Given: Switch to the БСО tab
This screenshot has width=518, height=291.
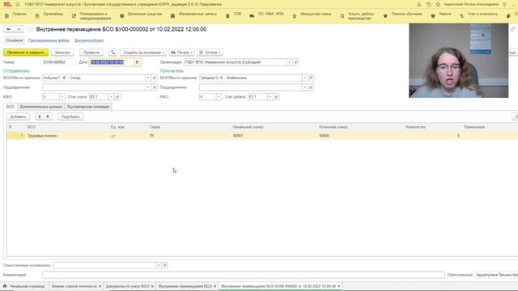Looking at the screenshot, I should [x=11, y=107].
